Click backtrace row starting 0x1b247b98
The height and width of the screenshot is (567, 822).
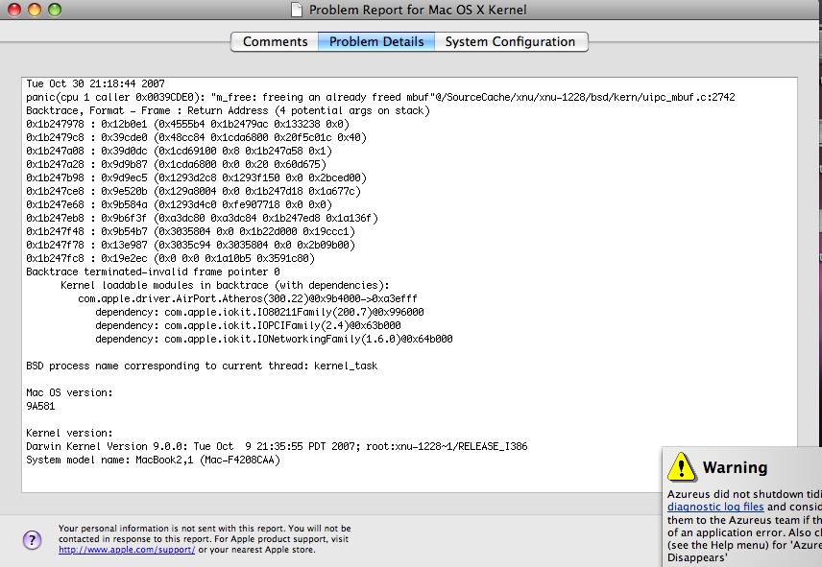(x=197, y=178)
